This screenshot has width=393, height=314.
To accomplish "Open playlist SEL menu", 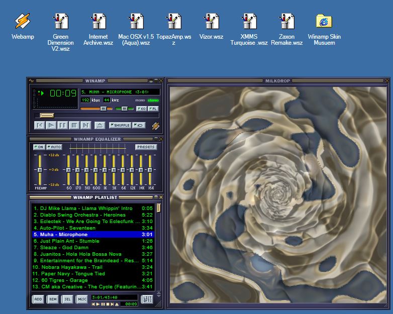I will point(67,299).
